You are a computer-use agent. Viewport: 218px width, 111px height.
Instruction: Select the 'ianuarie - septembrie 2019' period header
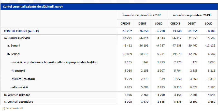pos(192,15)
